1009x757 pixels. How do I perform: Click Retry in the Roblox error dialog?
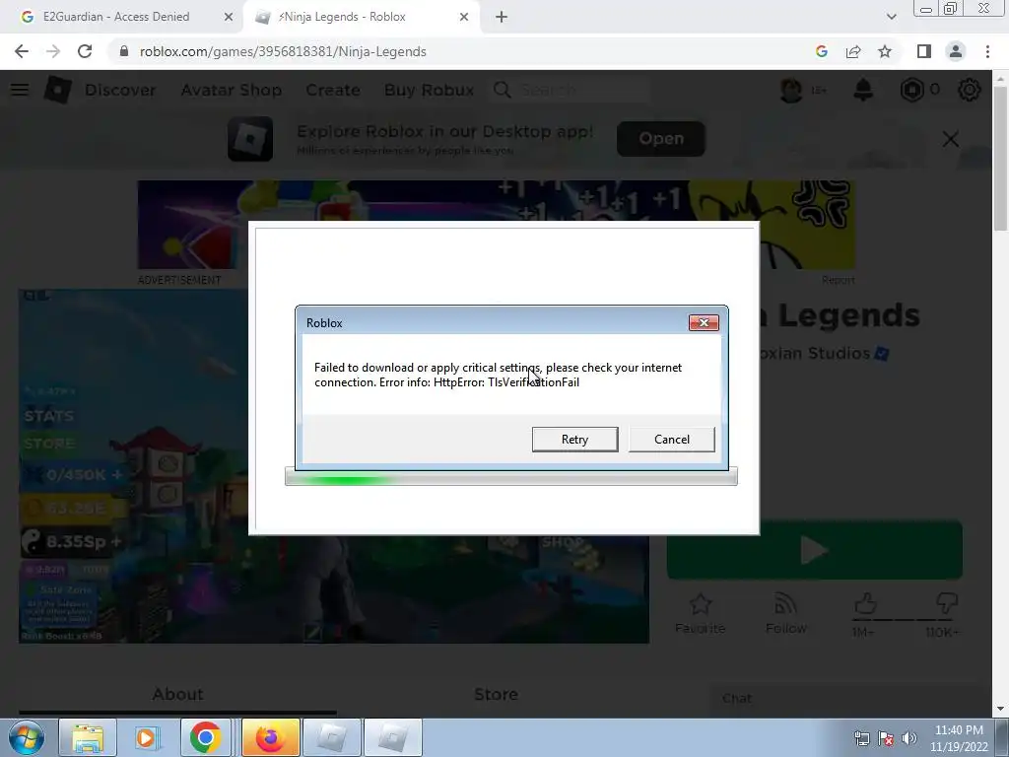tap(574, 439)
